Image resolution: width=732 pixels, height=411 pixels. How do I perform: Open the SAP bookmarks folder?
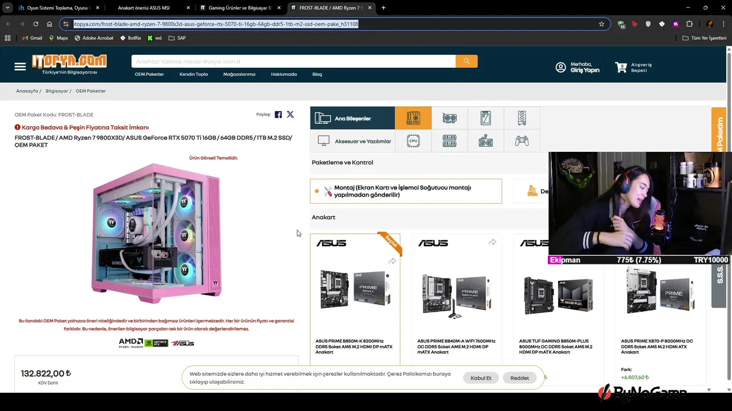coord(177,38)
